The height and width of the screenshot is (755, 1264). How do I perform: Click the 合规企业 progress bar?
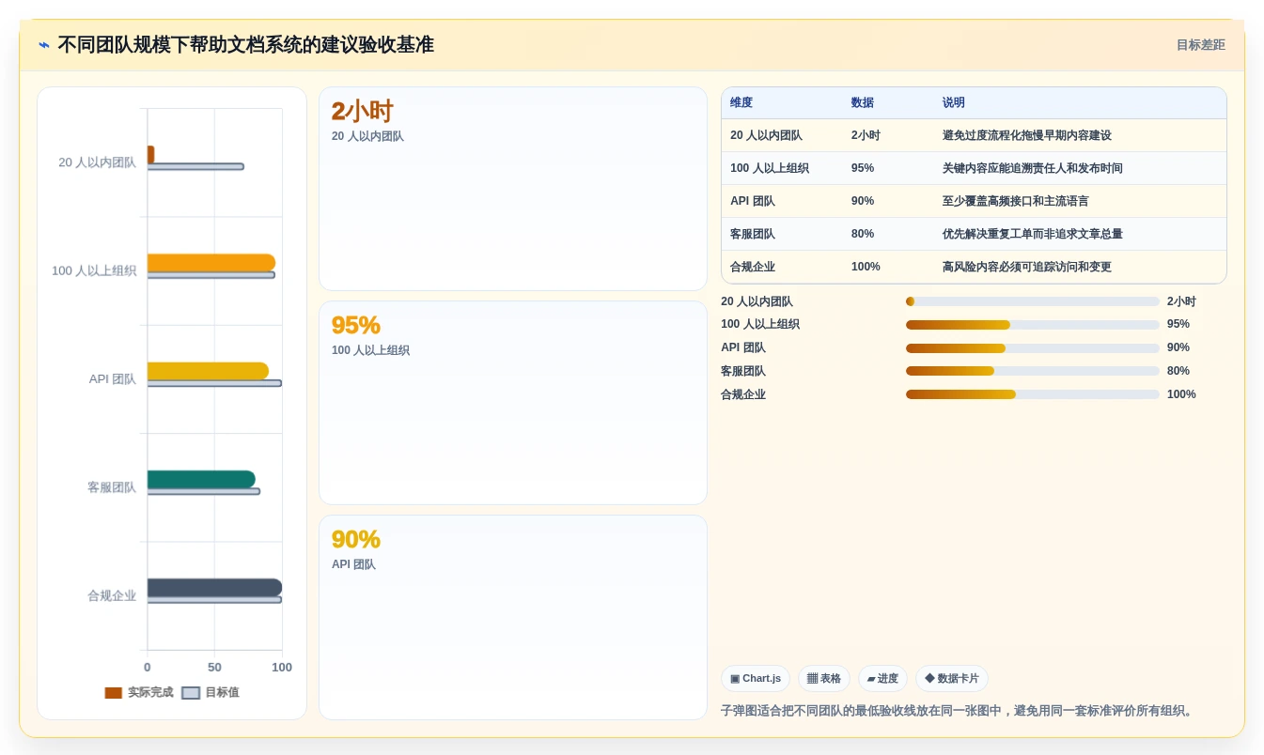coord(1032,394)
